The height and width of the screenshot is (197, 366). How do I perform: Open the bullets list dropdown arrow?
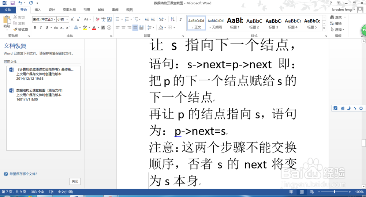pos(122,19)
